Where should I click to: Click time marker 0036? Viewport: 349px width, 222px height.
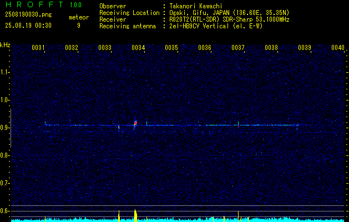pos(205,48)
